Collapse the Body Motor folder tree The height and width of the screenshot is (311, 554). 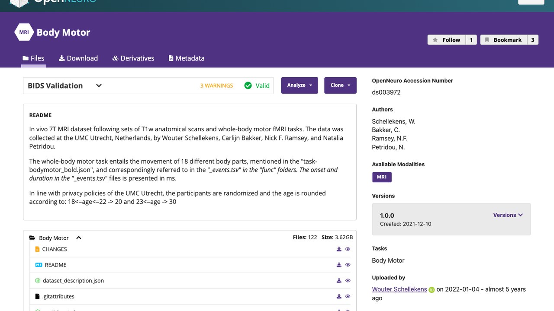pyautogui.click(x=79, y=238)
